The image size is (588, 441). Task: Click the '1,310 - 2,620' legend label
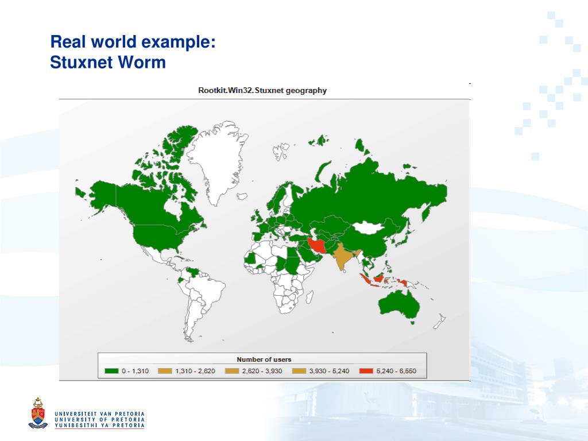point(195,371)
